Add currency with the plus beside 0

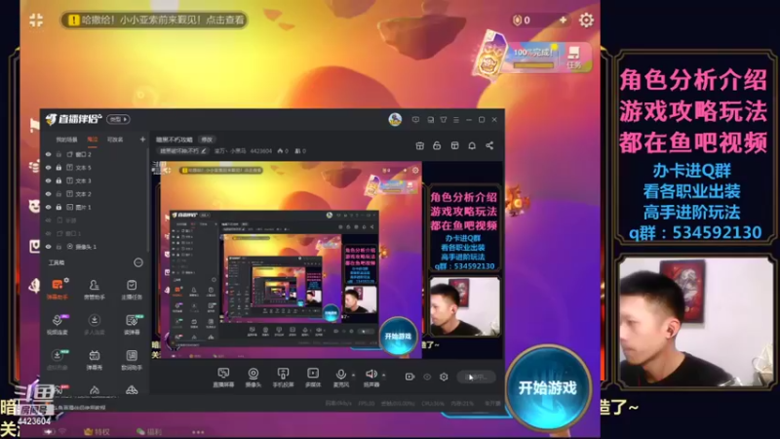pyautogui.click(x=564, y=20)
